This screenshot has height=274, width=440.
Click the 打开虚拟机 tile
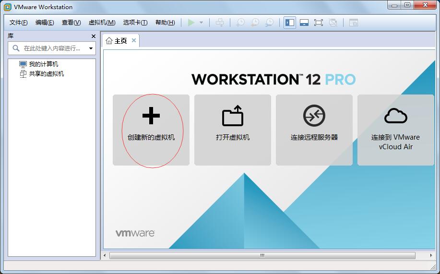coord(233,130)
